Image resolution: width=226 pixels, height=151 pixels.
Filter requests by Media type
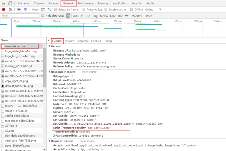[x=104, y=16]
